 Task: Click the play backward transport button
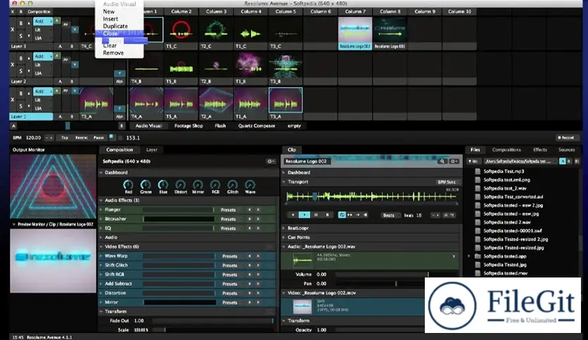(x=293, y=215)
